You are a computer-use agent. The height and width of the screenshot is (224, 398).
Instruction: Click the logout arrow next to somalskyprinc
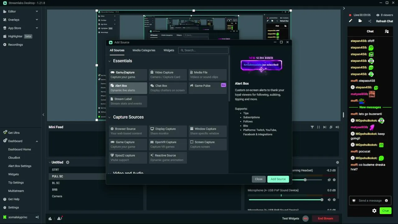pos(37,217)
